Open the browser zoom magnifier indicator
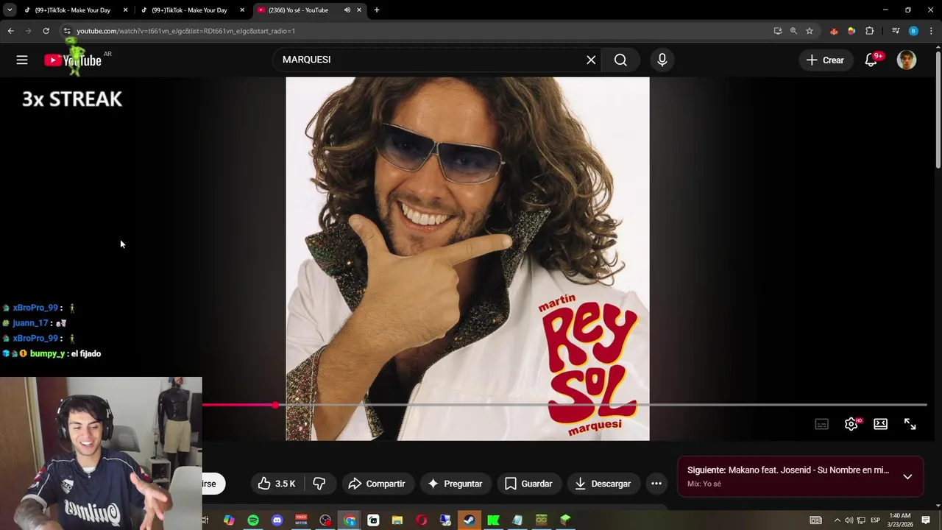 point(793,31)
